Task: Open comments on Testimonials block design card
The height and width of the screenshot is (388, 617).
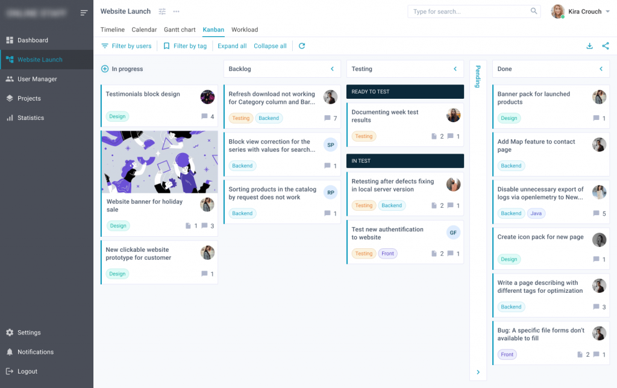Action: [205, 117]
